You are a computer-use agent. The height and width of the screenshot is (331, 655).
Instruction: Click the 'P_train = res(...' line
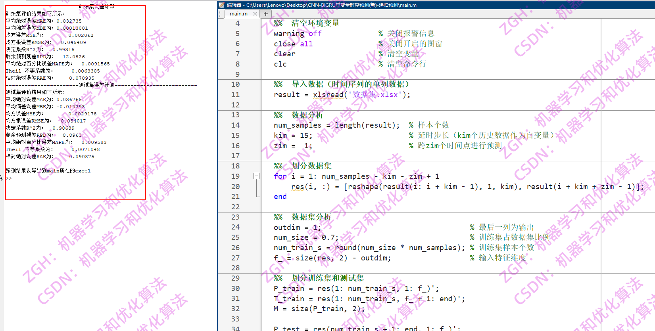[x=356, y=289]
